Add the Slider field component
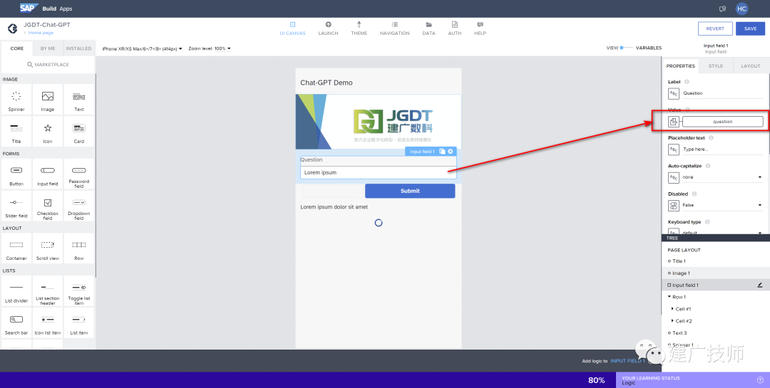This screenshot has height=388, width=770. click(16, 206)
